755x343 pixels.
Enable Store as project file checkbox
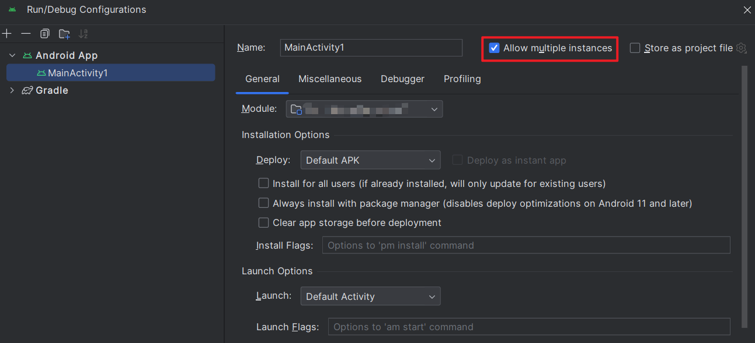635,48
